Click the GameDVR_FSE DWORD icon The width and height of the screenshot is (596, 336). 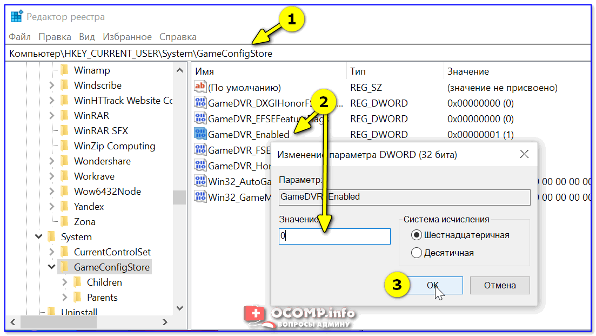click(200, 149)
